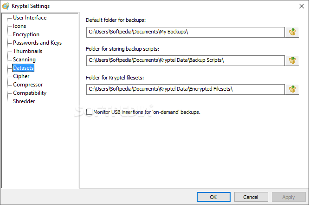Click the Cancel button
The width and height of the screenshot is (309, 205).
click(x=251, y=197)
